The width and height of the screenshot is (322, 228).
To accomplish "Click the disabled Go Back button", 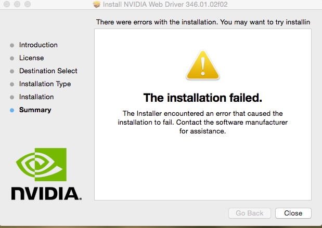I will [250, 213].
